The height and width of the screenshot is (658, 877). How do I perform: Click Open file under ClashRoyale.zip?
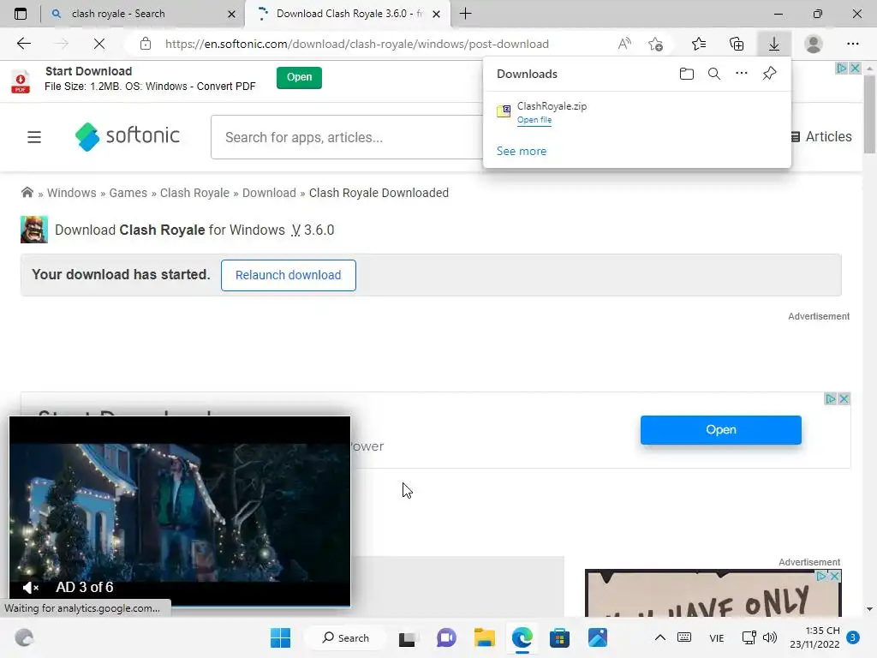click(534, 120)
